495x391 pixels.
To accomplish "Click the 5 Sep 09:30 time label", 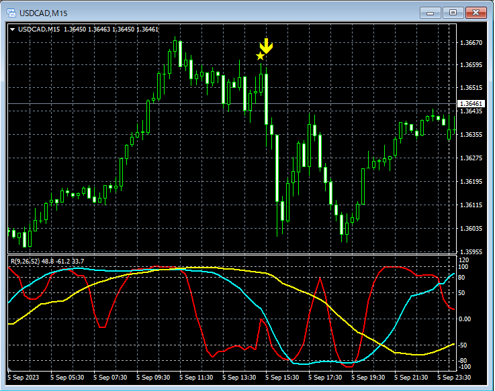I will (153, 378).
